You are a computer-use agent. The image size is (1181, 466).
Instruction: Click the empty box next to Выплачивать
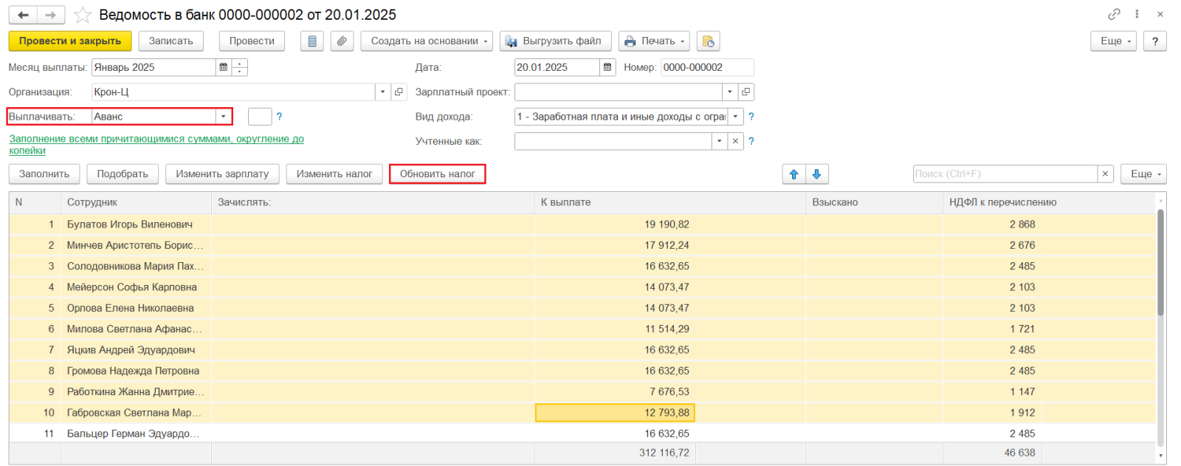pyautogui.click(x=260, y=117)
